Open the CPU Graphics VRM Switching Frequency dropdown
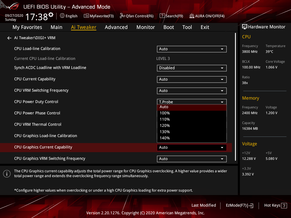This screenshot has width=291, height=218. point(192,159)
